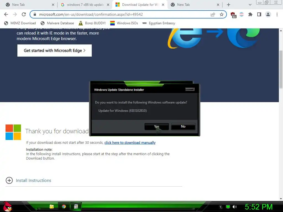
Task: Click the Chrome taskbar icon
Action: pos(64,206)
